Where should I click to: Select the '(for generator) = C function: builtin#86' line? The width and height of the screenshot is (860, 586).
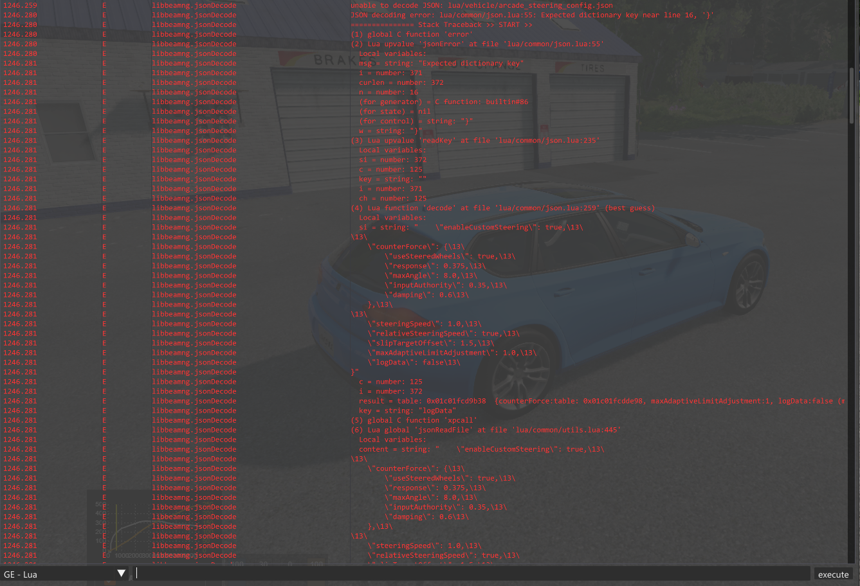(443, 102)
